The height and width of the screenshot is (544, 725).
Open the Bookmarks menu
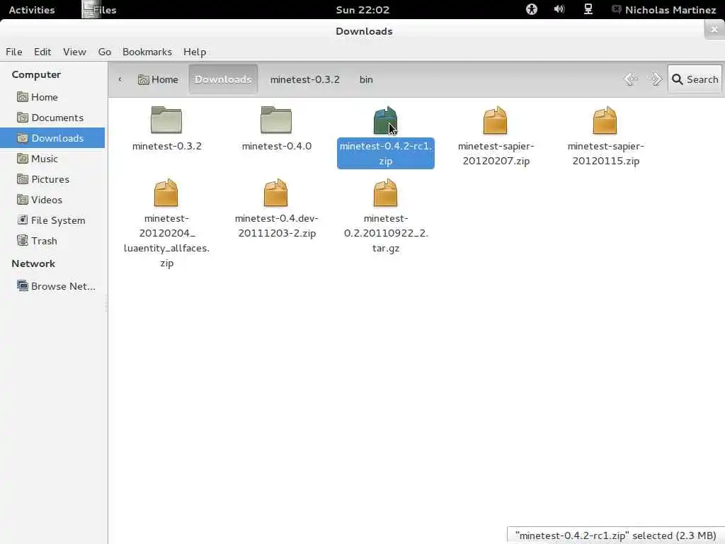147,52
